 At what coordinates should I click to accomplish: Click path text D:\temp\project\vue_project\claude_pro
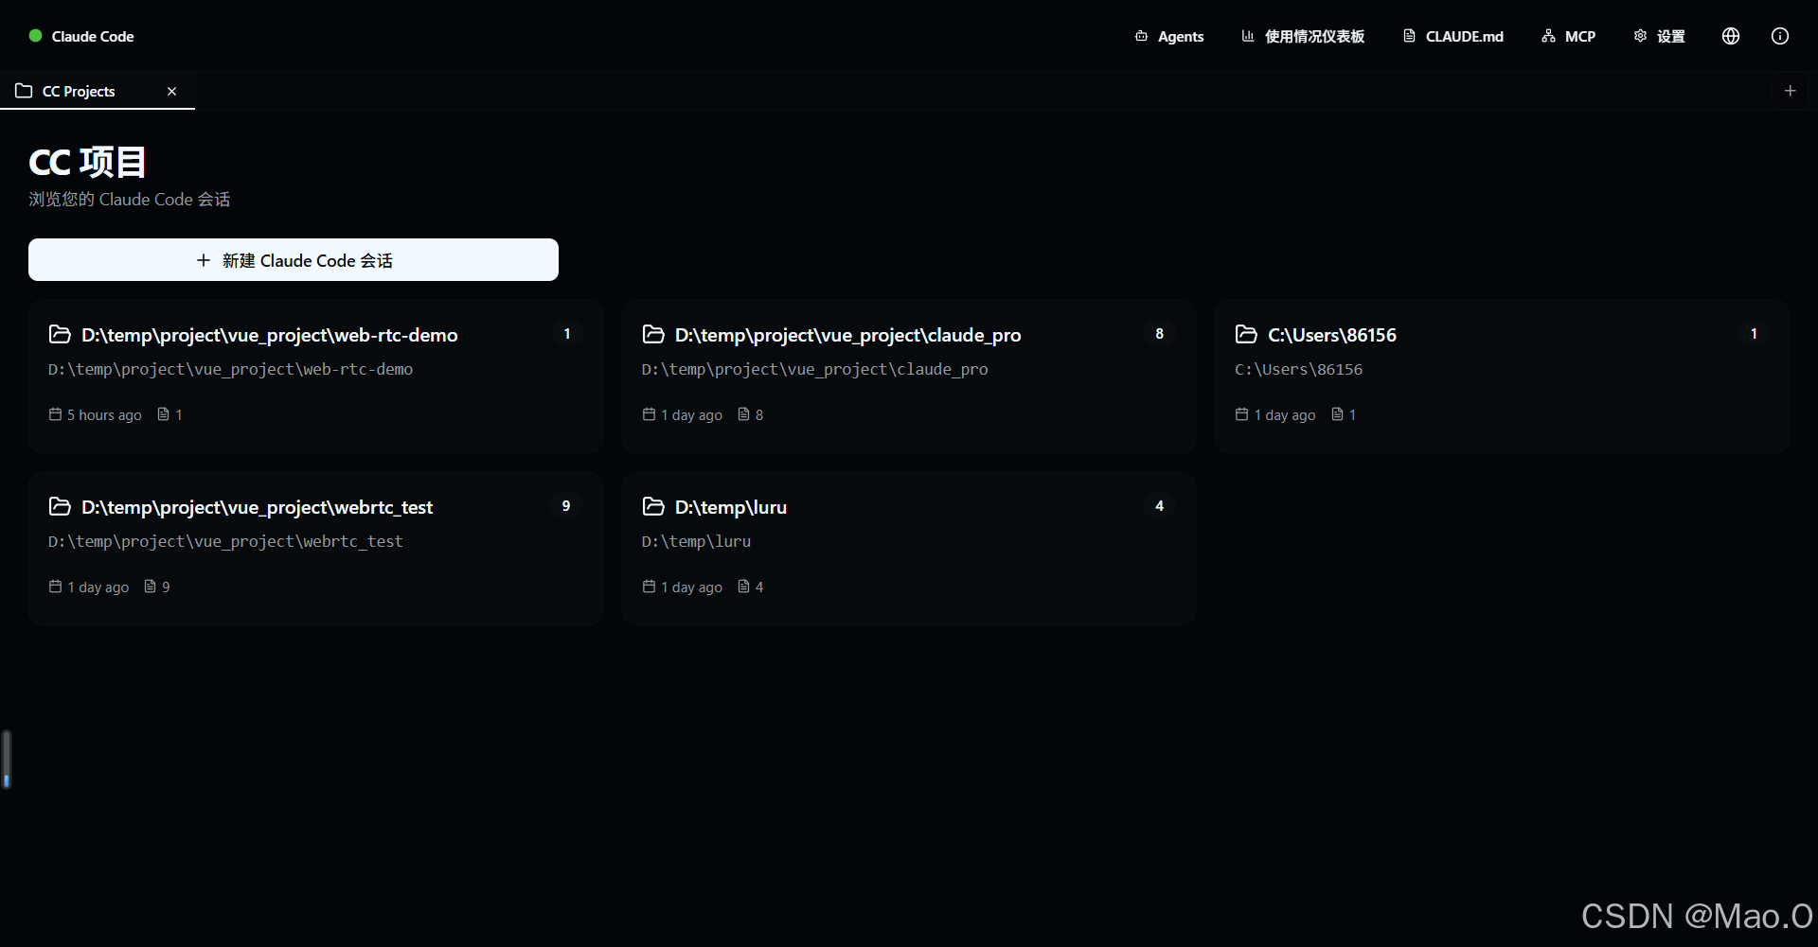[814, 369]
